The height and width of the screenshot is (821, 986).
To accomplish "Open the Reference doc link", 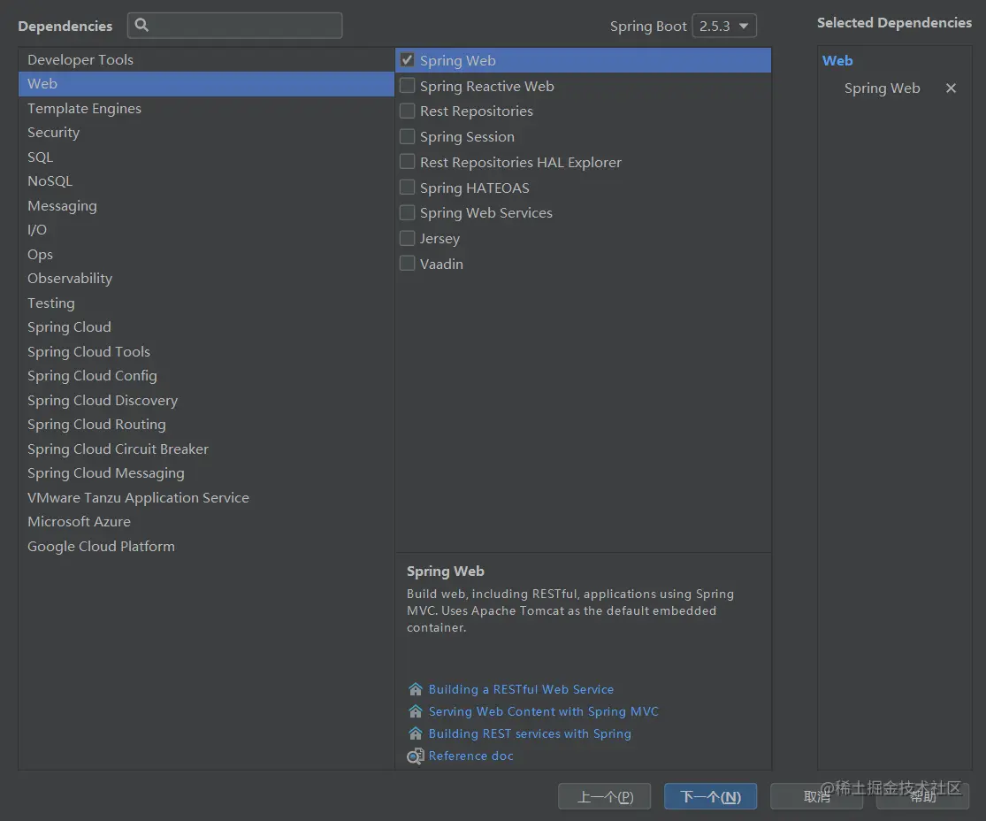I will pos(471,756).
